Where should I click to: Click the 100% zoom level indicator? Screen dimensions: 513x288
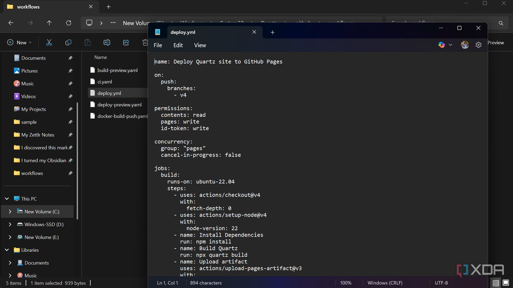click(x=345, y=283)
